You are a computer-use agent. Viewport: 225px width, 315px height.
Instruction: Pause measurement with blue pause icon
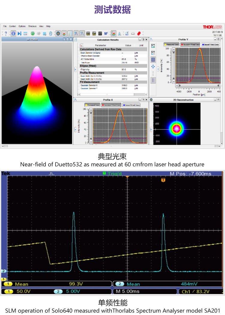[13, 34]
